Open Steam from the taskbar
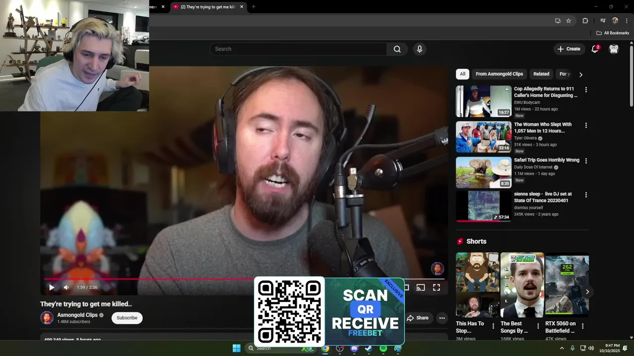Screen dimensions: 634x356 369,348
